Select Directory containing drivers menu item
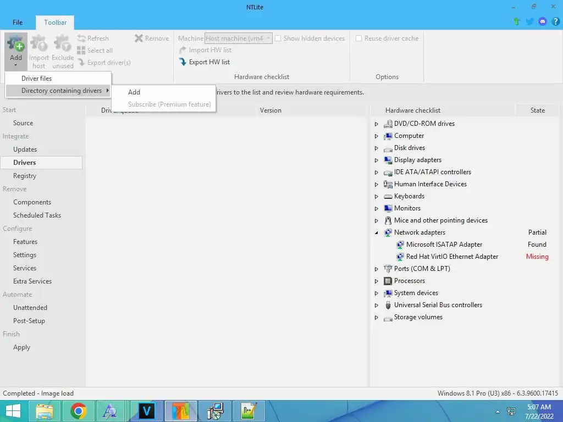Image resolution: width=563 pixels, height=422 pixels. pos(58,91)
